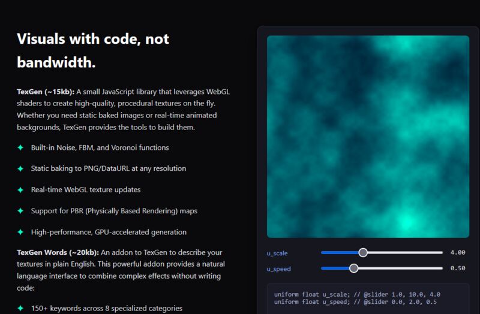Click 'Real-time WebGL texture updates' list item
480x314 pixels.
(x=86, y=189)
